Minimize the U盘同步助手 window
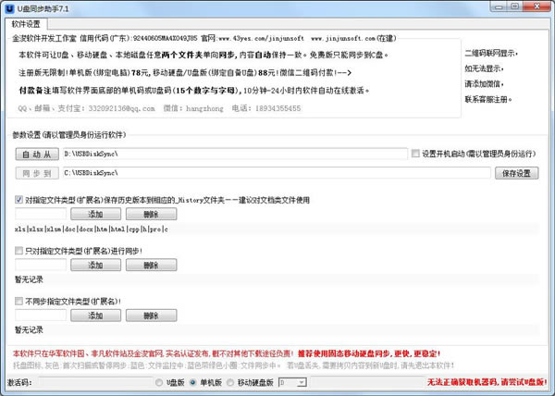This screenshot has height=396, width=555. 499,7
